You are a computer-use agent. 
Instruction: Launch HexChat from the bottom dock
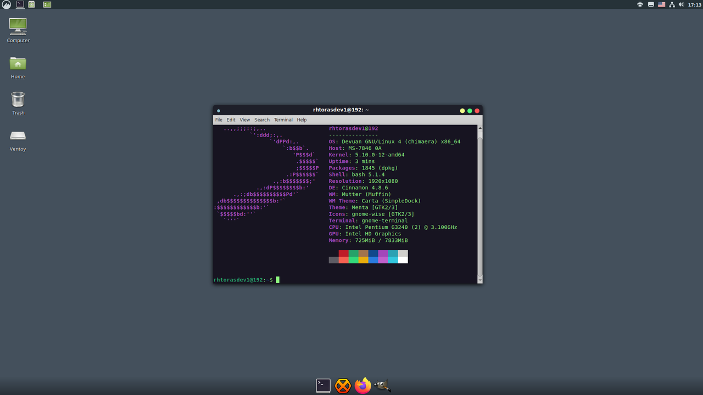343,386
